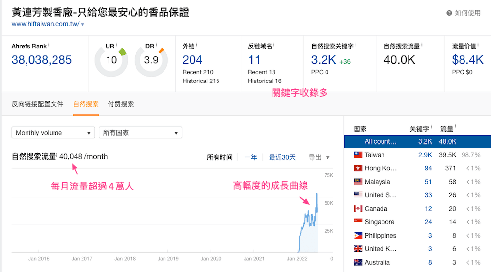Click the Australia flag icon
This screenshot has width=491, height=272.
coord(358,262)
